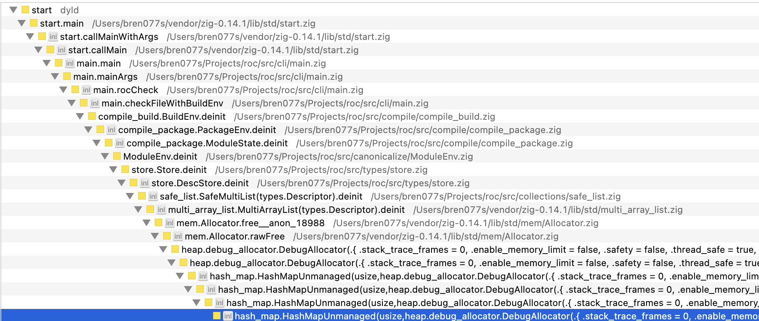759x321 pixels.
Task: Select the compile_package.ModuleState.deinit row
Action: click(207, 143)
